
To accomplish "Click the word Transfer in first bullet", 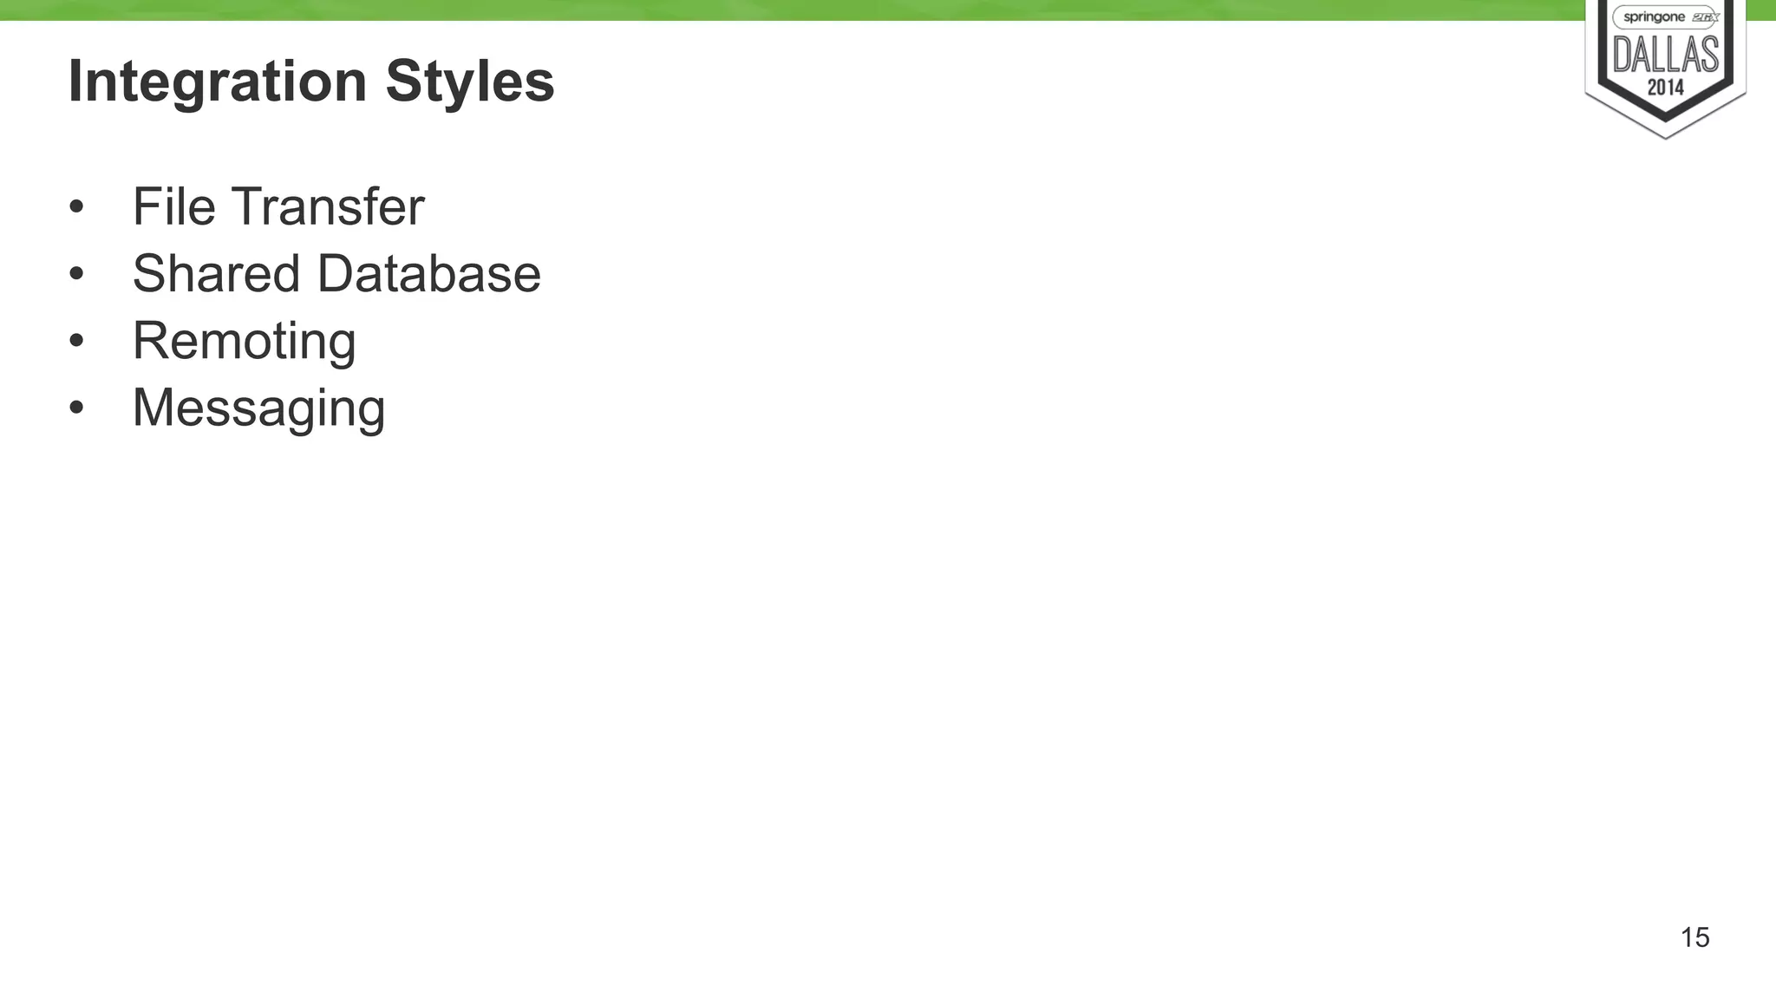I will [328, 206].
